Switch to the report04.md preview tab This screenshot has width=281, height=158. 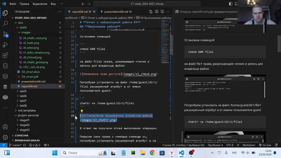206,12
